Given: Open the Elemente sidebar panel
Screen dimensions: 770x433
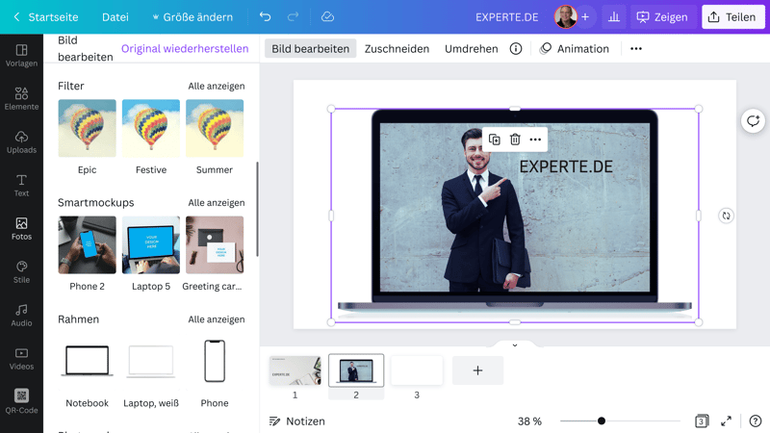Looking at the screenshot, I should coord(21,99).
